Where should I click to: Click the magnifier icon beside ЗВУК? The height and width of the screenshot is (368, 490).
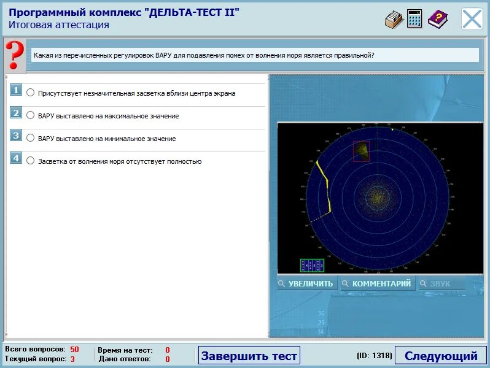[x=423, y=283]
